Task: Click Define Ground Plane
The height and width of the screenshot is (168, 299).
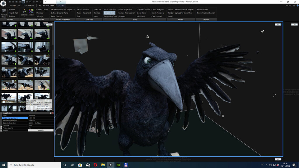Action: pyautogui.click(x=59, y=13)
